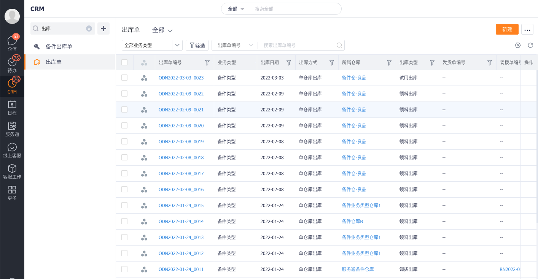538x279 pixels.
Task: Click the refresh icon above the table
Action: click(530, 45)
